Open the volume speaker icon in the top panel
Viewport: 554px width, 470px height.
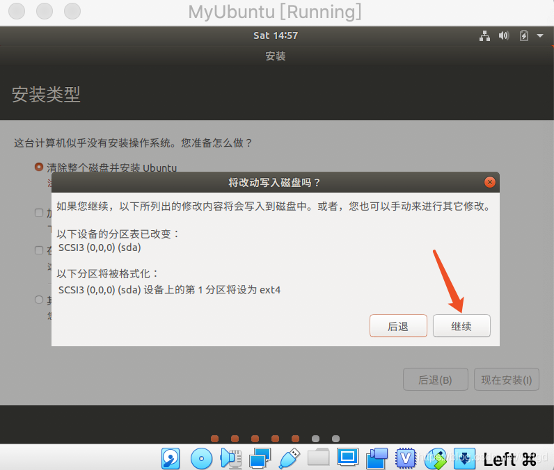point(504,35)
